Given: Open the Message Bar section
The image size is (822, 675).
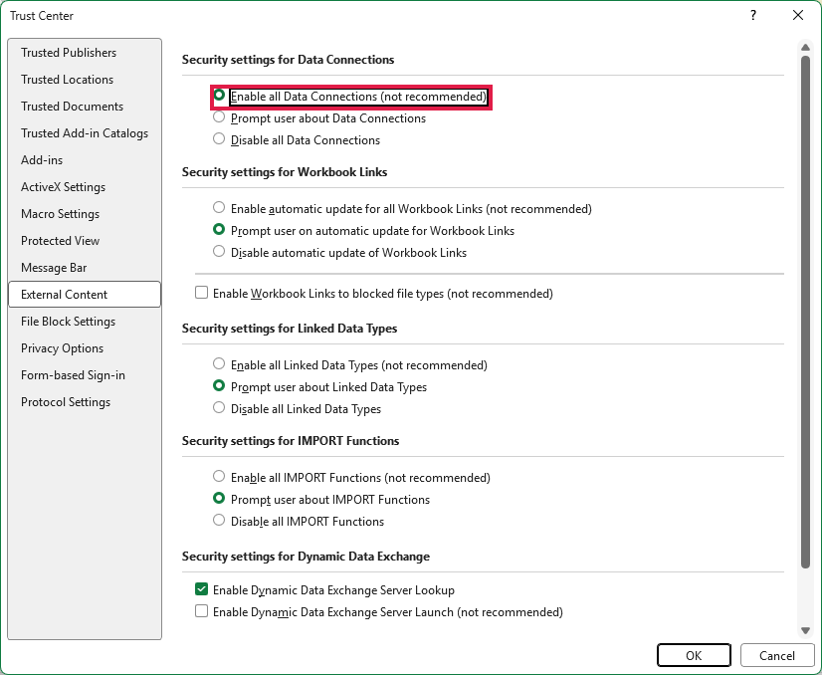Looking at the screenshot, I should (85, 268).
